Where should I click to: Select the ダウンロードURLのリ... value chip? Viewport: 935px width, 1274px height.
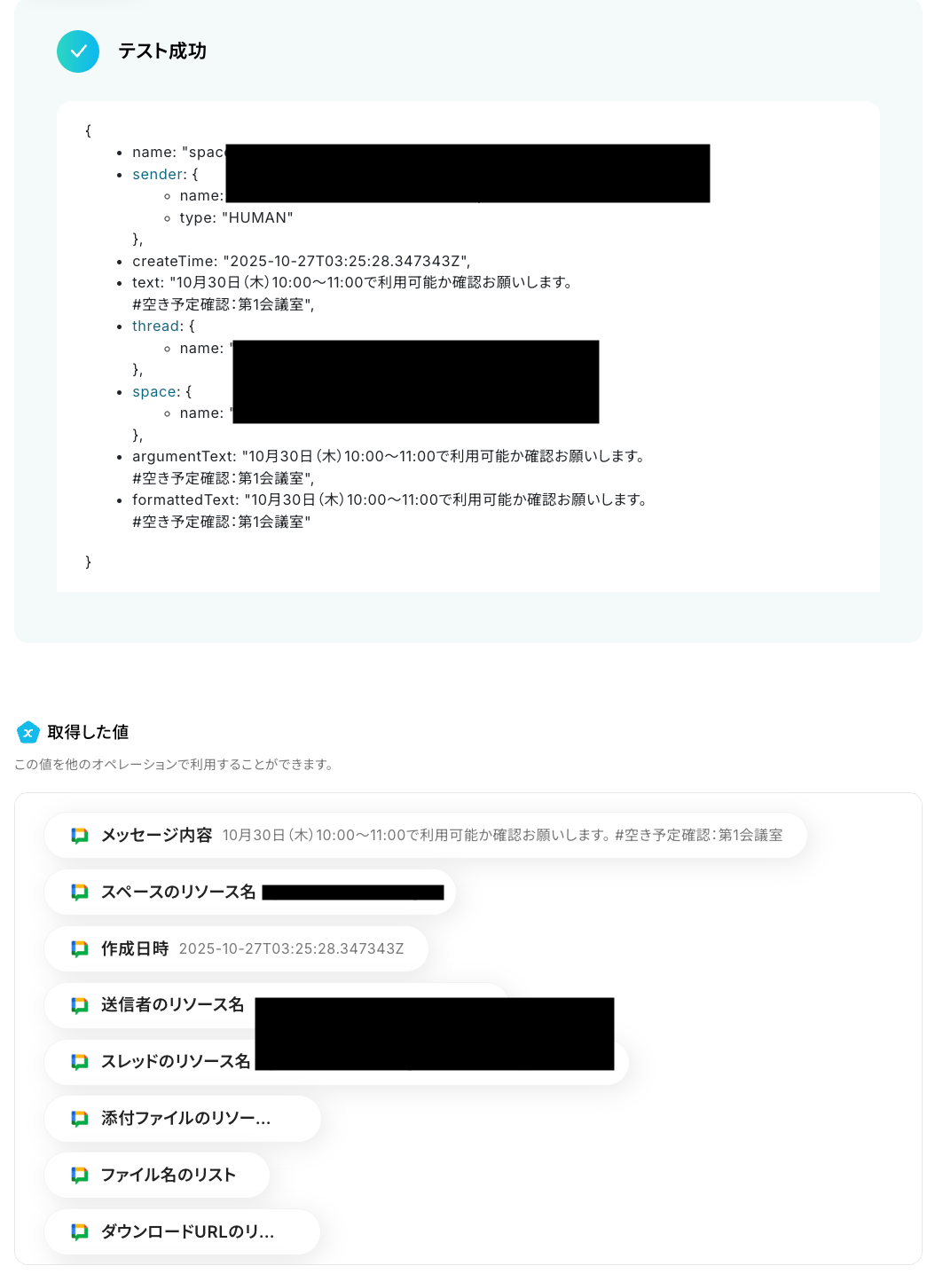pos(183,1232)
